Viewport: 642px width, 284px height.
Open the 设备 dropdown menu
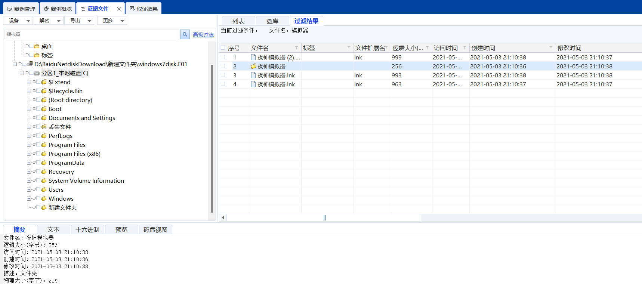(x=18, y=21)
